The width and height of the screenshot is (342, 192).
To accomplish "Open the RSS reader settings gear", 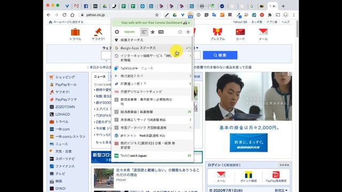I will tap(117, 32).
